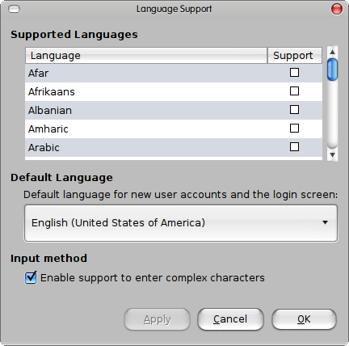
Task: Enable support for Afar language
Action: [294, 73]
